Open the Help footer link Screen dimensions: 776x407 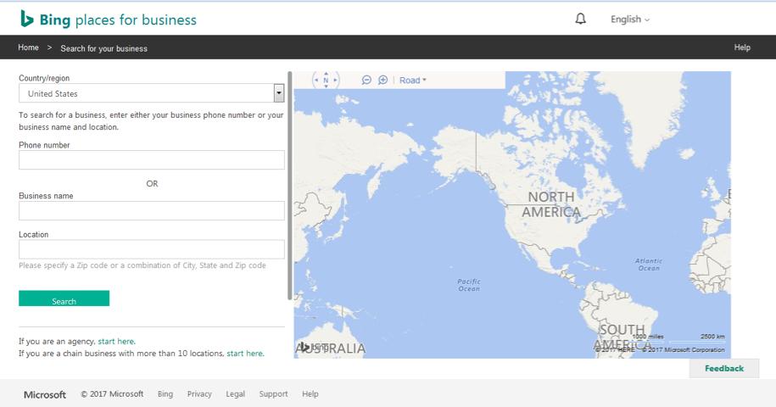(x=310, y=394)
